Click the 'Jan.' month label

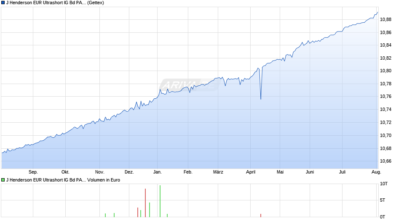tap(157, 172)
